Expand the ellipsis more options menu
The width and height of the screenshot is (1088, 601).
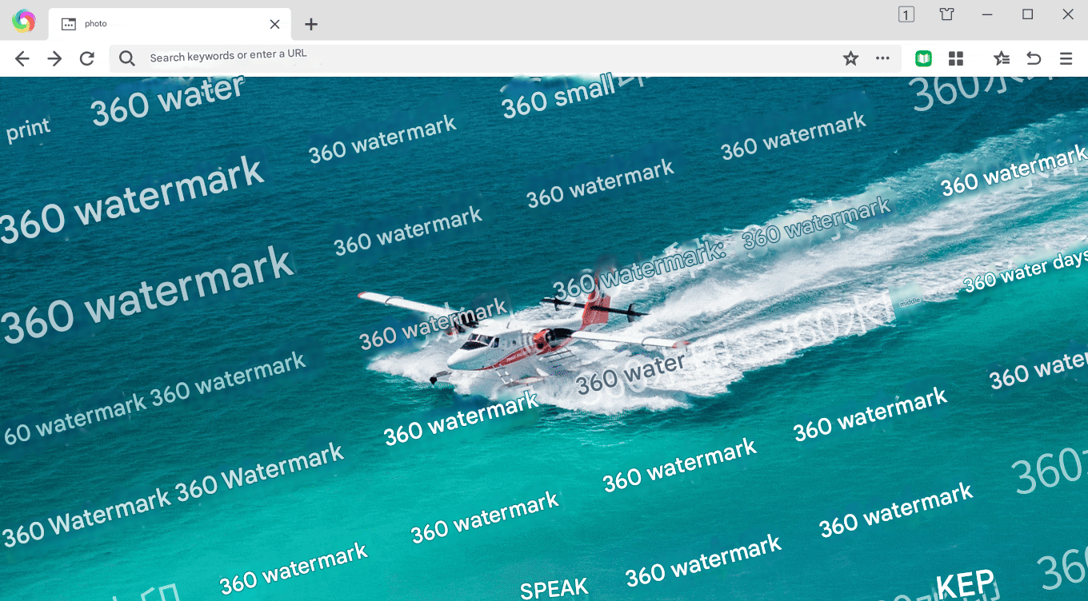pos(883,58)
